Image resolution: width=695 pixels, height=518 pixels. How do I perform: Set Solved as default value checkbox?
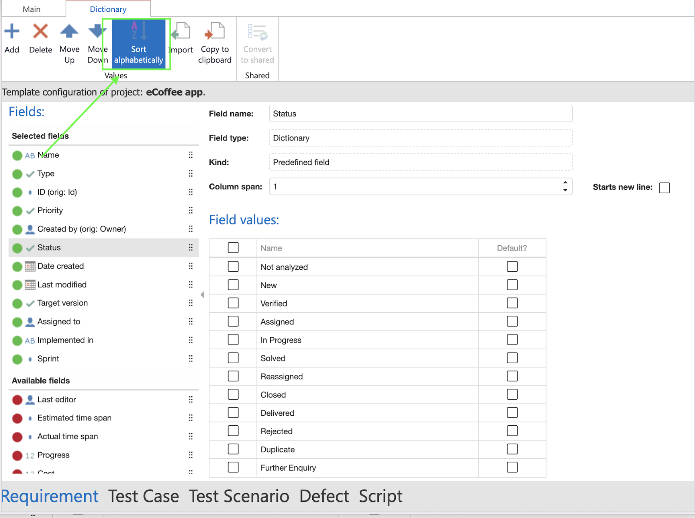[x=512, y=358]
